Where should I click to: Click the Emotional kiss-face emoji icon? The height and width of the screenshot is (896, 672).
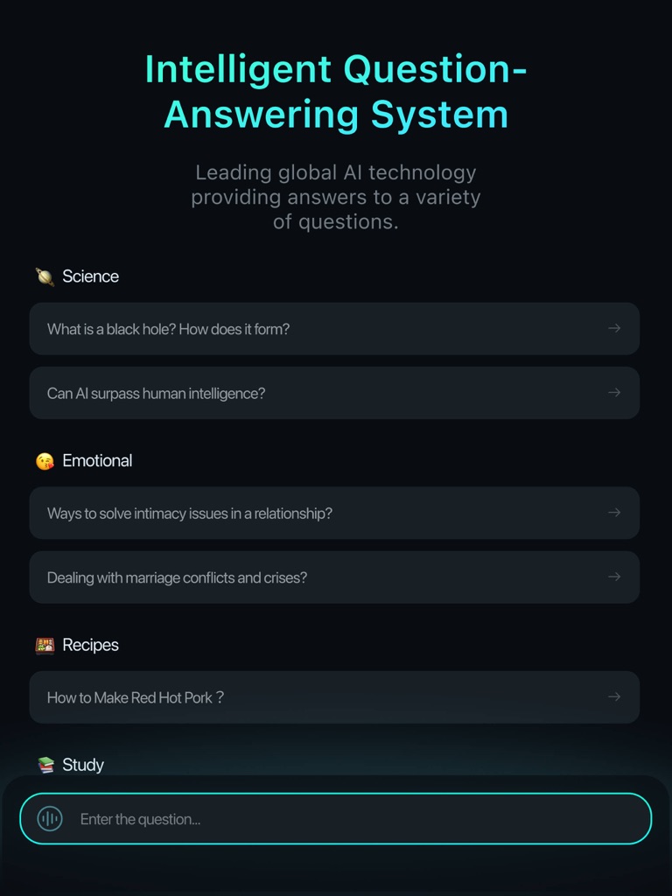[x=45, y=461]
